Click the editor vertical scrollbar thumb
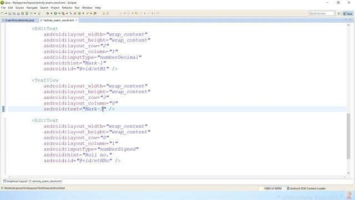This screenshot has width=355, height=200. pyautogui.click(x=348, y=136)
